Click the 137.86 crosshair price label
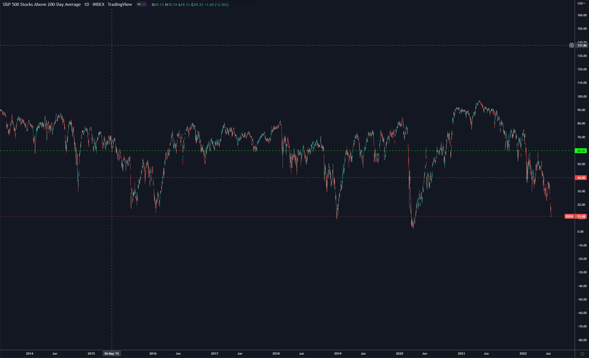 click(582, 45)
